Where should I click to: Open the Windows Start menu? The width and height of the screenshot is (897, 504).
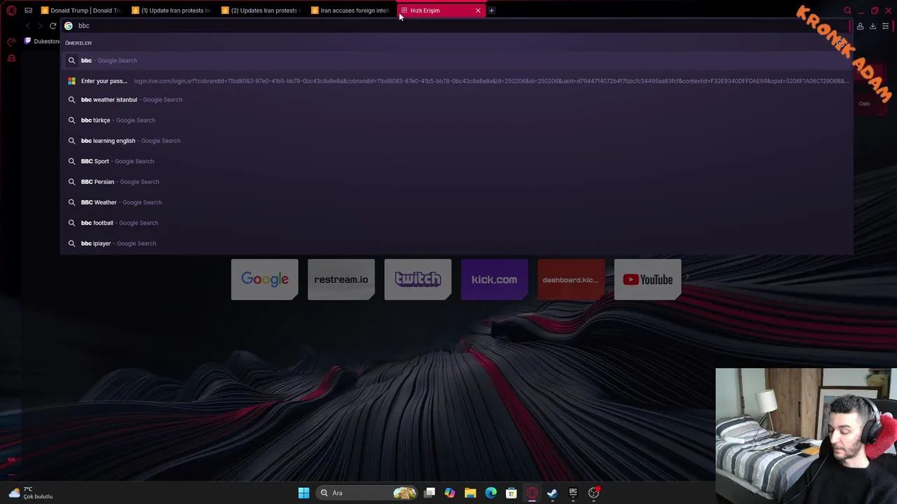point(303,493)
